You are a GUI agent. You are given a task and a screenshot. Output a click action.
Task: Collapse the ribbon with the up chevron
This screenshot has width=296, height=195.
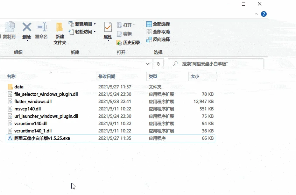point(256,14)
